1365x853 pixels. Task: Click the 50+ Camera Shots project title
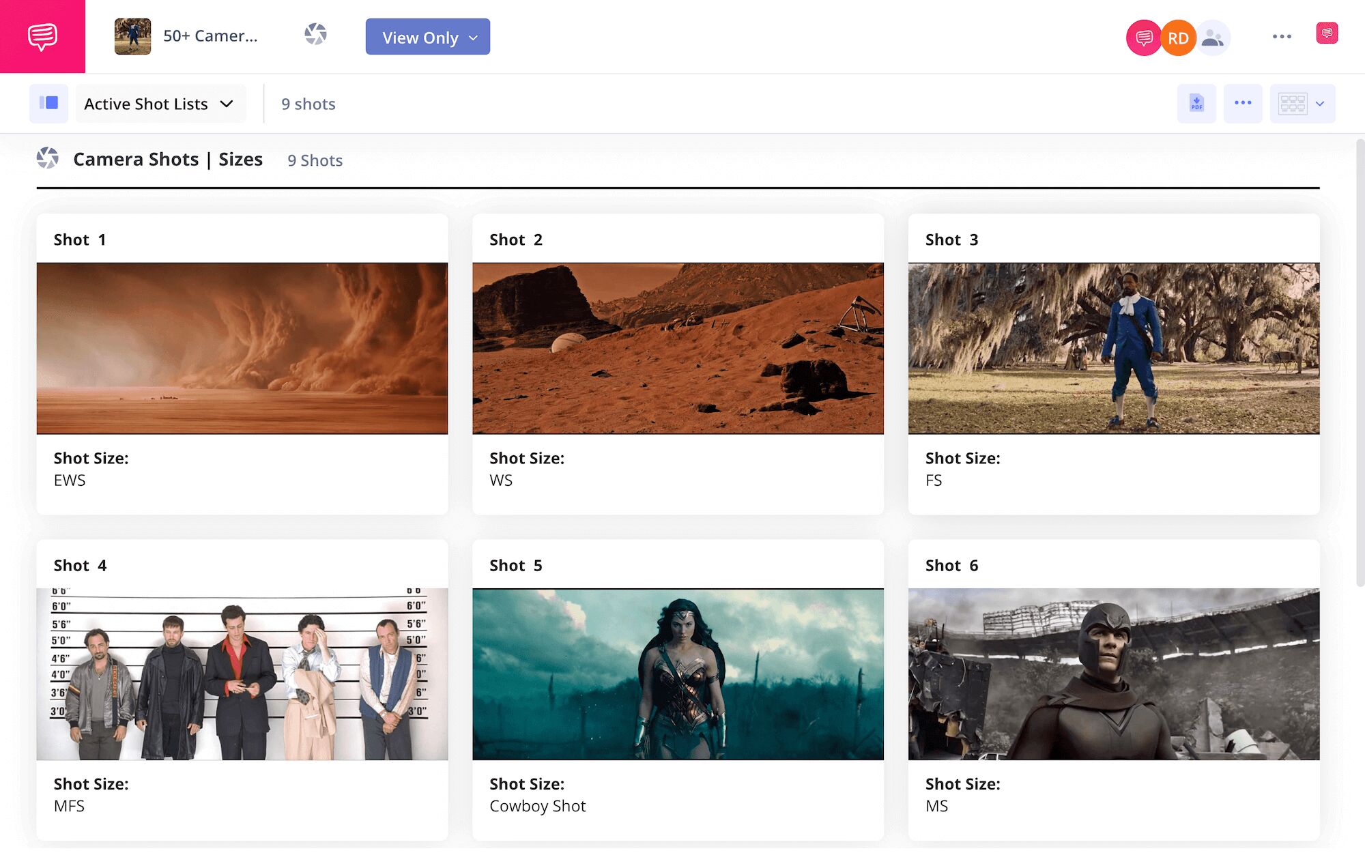tap(210, 36)
